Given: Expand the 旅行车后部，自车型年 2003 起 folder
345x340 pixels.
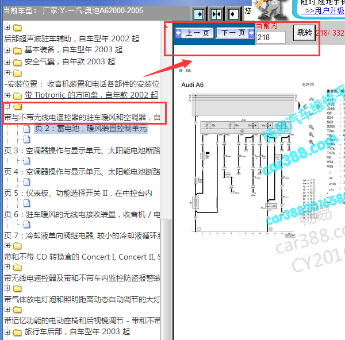Looking at the screenshot, I should 7,332.
